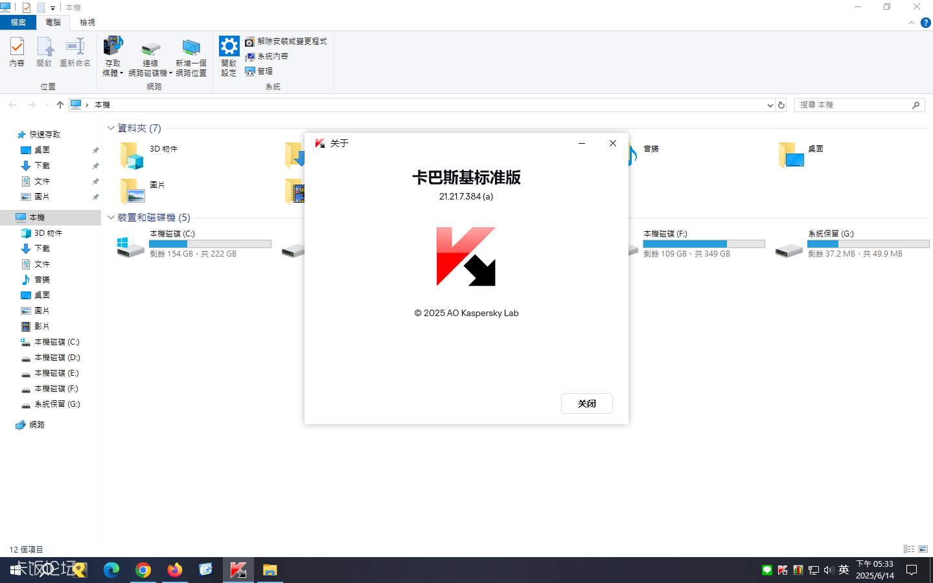Select the 桌面 folder in the file pane
Screen dimensions: 933x583
pos(801,155)
